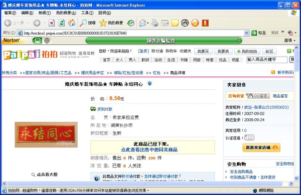Print the page with the printer icon
Image resolution: width=301 pixels, height=195 pixels.
155,23
